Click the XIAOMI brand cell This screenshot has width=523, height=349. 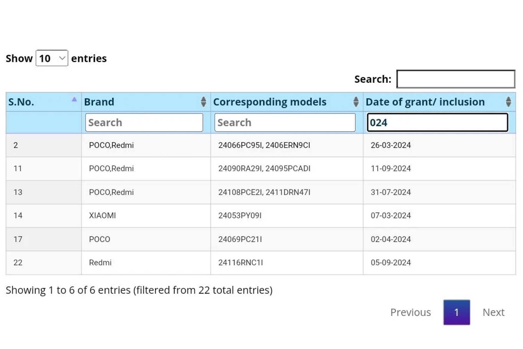tap(146, 216)
